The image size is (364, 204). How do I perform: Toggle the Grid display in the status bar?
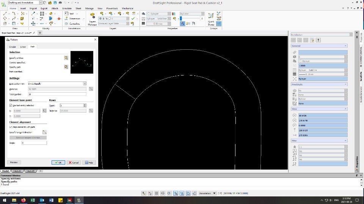click(157, 193)
